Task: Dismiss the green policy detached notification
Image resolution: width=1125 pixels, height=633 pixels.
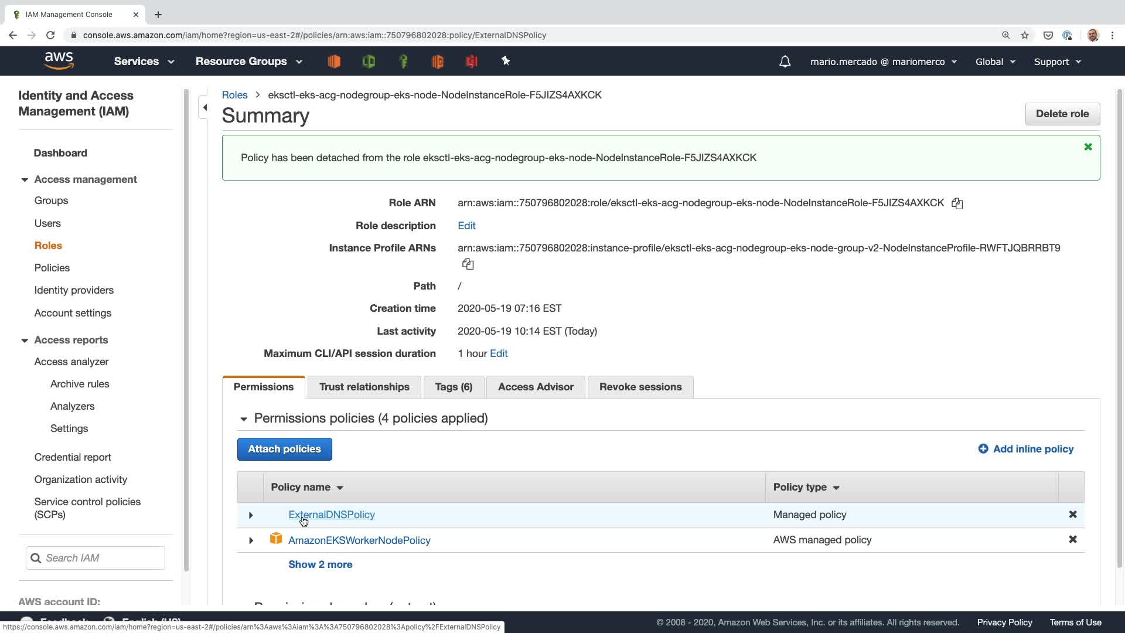Action: pyautogui.click(x=1087, y=147)
